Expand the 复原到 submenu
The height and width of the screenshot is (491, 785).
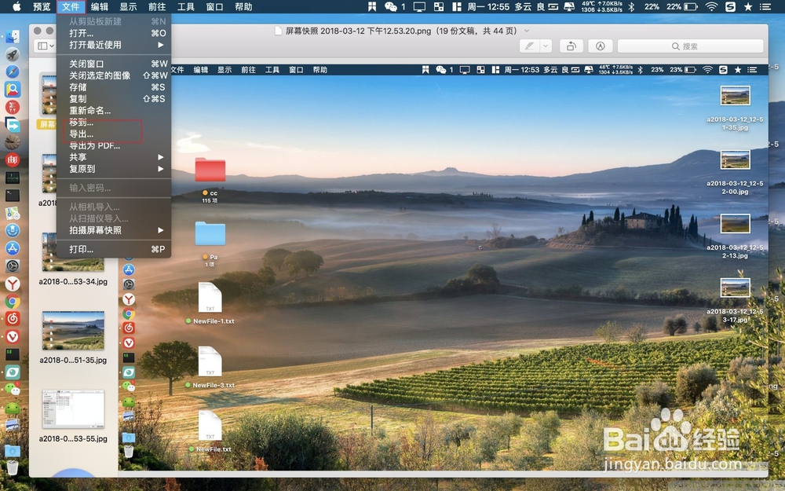point(115,169)
